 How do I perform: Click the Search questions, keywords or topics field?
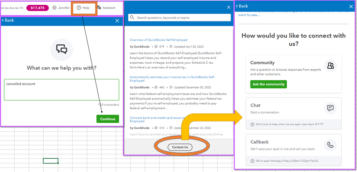pyautogui.click(x=179, y=18)
